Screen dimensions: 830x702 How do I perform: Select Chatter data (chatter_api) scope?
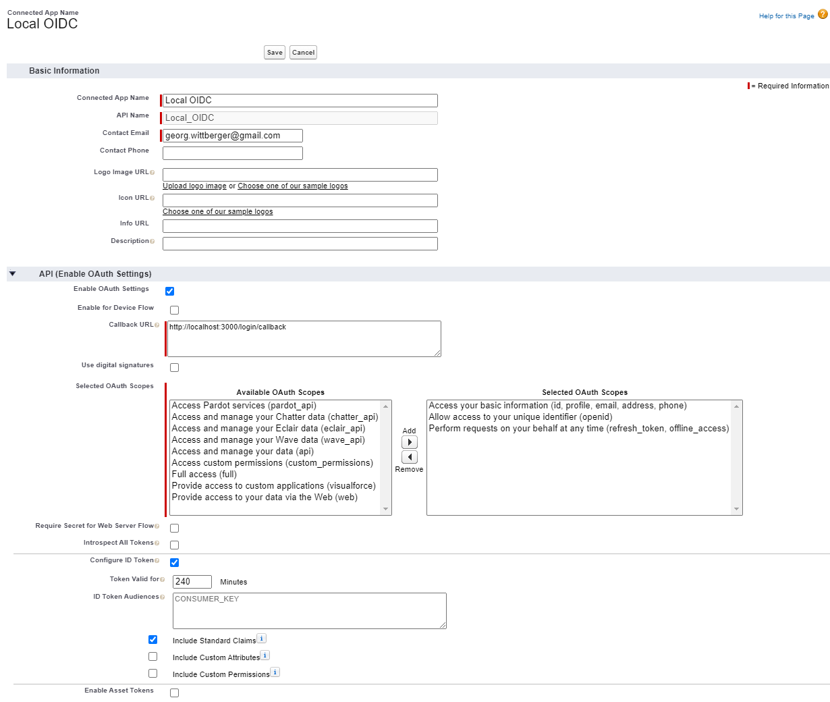coord(275,417)
